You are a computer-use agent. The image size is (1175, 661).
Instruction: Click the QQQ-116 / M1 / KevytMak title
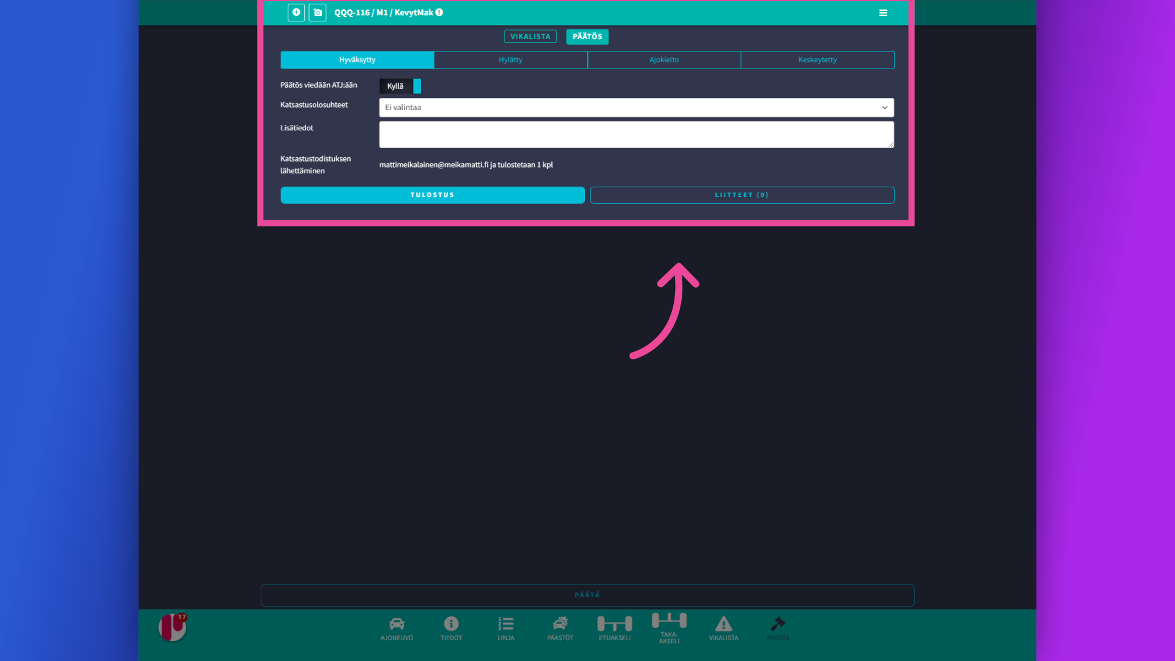click(x=384, y=12)
